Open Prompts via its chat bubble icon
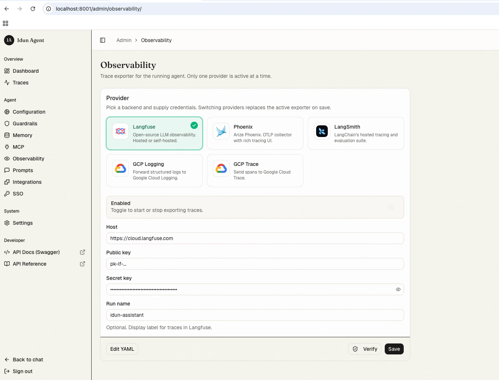Screen dimensions: 499x380 point(7,170)
